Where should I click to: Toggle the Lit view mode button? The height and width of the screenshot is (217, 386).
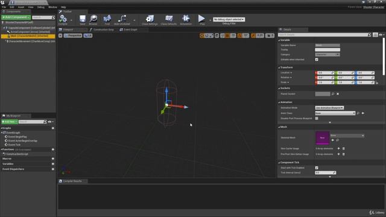click(88, 36)
